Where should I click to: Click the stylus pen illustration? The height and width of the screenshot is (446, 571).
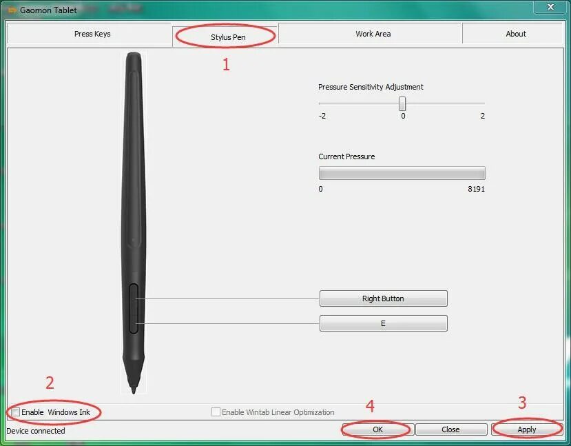click(134, 223)
